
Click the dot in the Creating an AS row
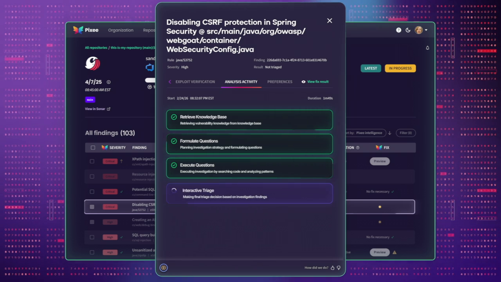[x=380, y=222]
